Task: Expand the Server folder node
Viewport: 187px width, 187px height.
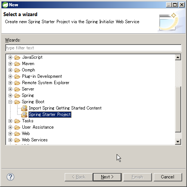Action: [x=10, y=89]
